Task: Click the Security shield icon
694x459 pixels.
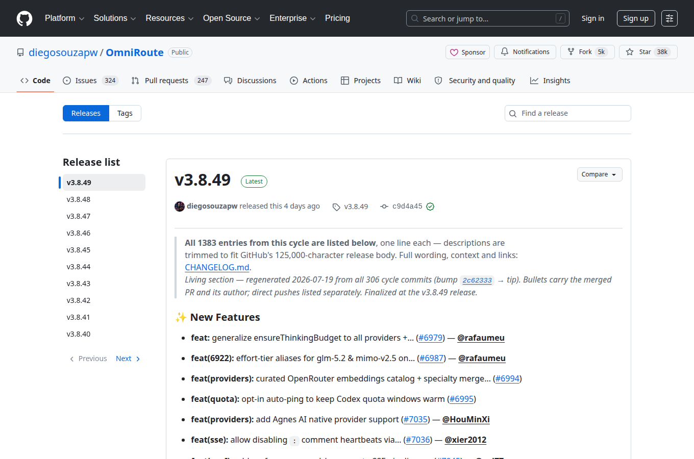Action: pyautogui.click(x=438, y=81)
